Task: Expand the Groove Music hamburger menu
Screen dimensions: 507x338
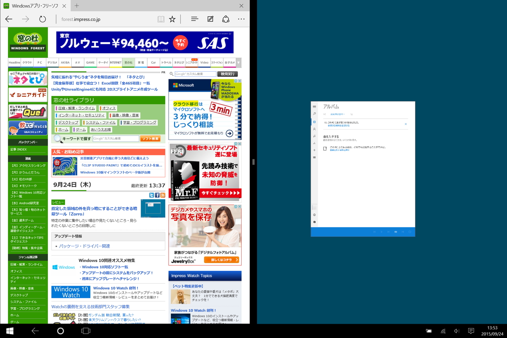Action: click(x=314, y=107)
